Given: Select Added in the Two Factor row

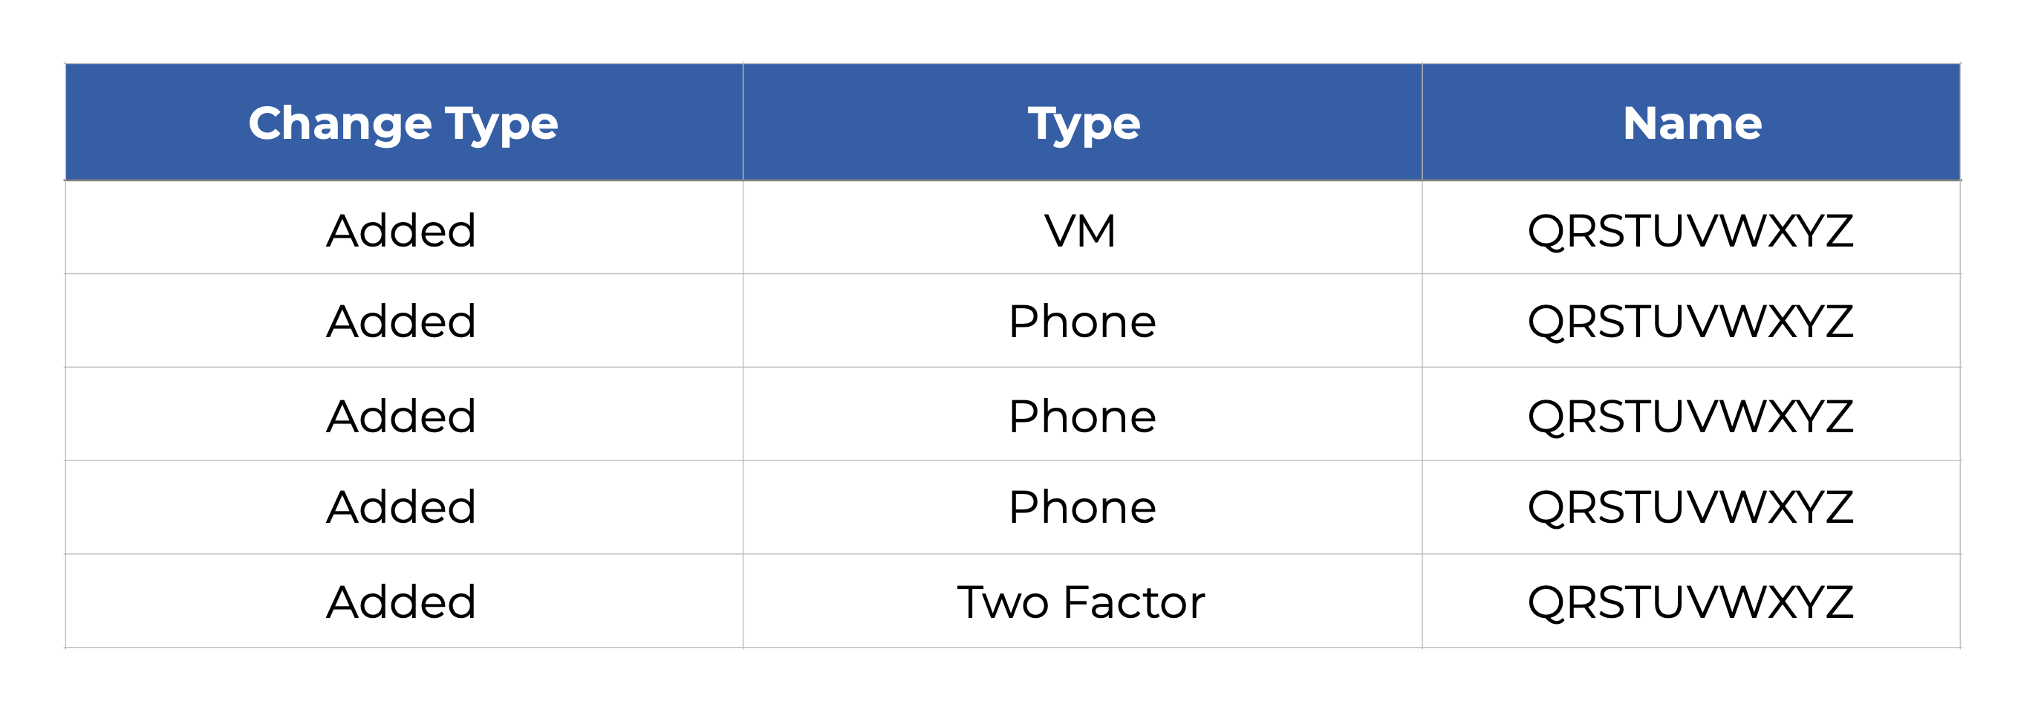Looking at the screenshot, I should [x=401, y=602].
